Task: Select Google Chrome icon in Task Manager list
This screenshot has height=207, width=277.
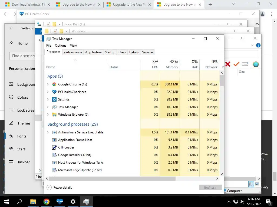Action: click(54, 84)
